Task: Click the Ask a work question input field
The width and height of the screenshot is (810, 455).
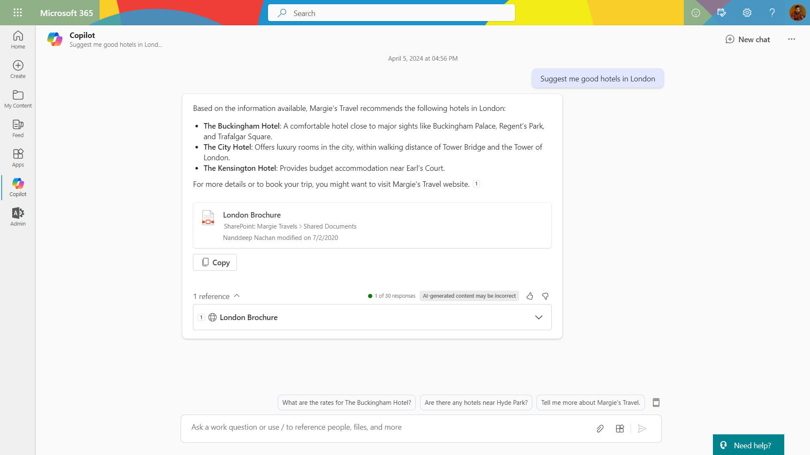Action: click(380, 427)
